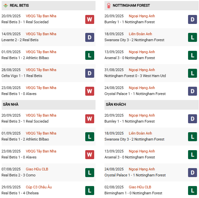Click the D badge for Levante 2 - 2 Real Betis
Image resolution: width=199 pixels, height=198 pixels.
(x=90, y=37)
